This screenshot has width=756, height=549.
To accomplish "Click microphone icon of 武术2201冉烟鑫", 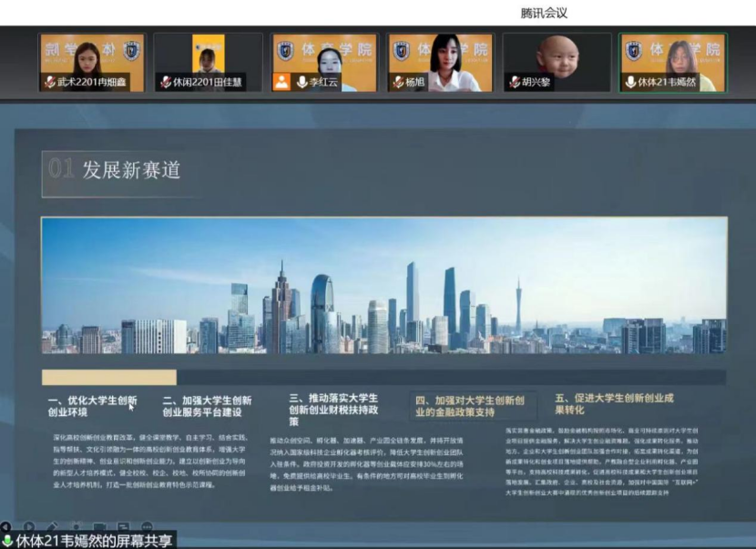I will 50,83.
